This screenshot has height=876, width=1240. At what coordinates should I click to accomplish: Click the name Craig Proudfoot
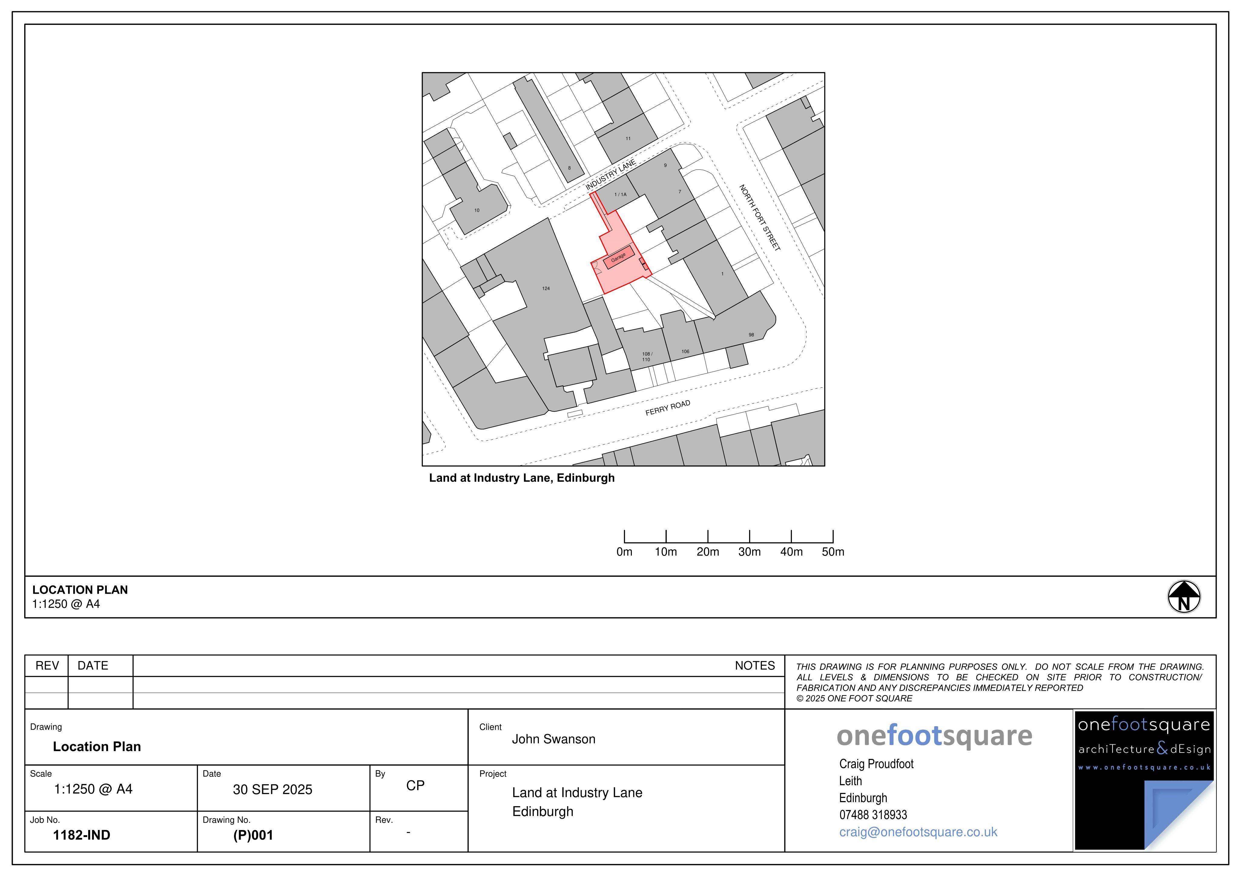[876, 764]
